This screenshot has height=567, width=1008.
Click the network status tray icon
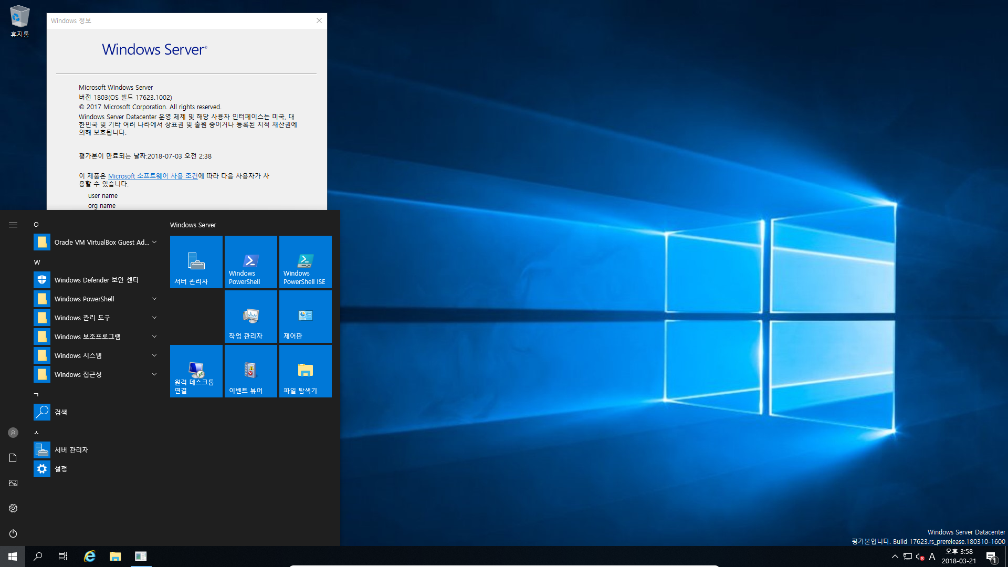908,556
